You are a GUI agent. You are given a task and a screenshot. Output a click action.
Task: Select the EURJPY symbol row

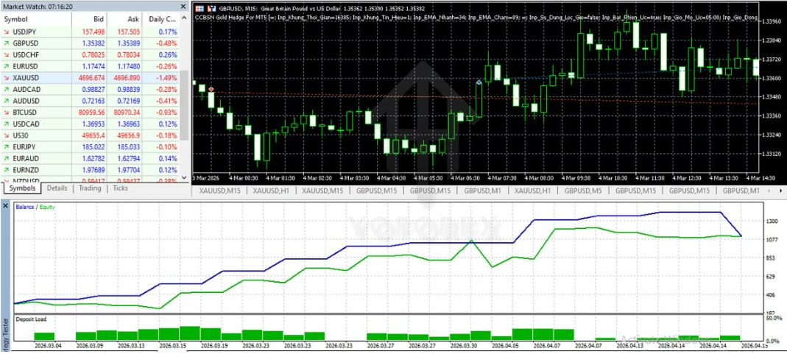[91, 147]
